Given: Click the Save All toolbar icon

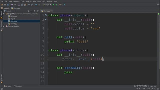Looking at the screenshot, I should coord(5,5).
